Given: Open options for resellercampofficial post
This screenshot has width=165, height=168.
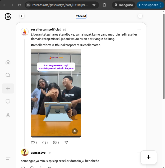Looking at the screenshot, I should point(139,29).
